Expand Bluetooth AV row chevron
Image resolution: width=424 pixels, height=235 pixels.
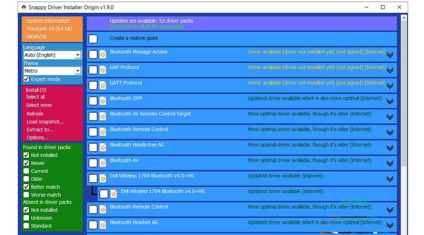point(390,163)
